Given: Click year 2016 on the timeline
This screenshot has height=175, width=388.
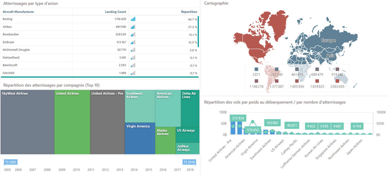Looking at the screenshot, I should (163, 170).
